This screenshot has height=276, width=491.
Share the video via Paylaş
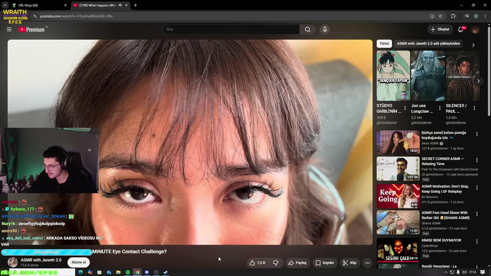coord(297,263)
